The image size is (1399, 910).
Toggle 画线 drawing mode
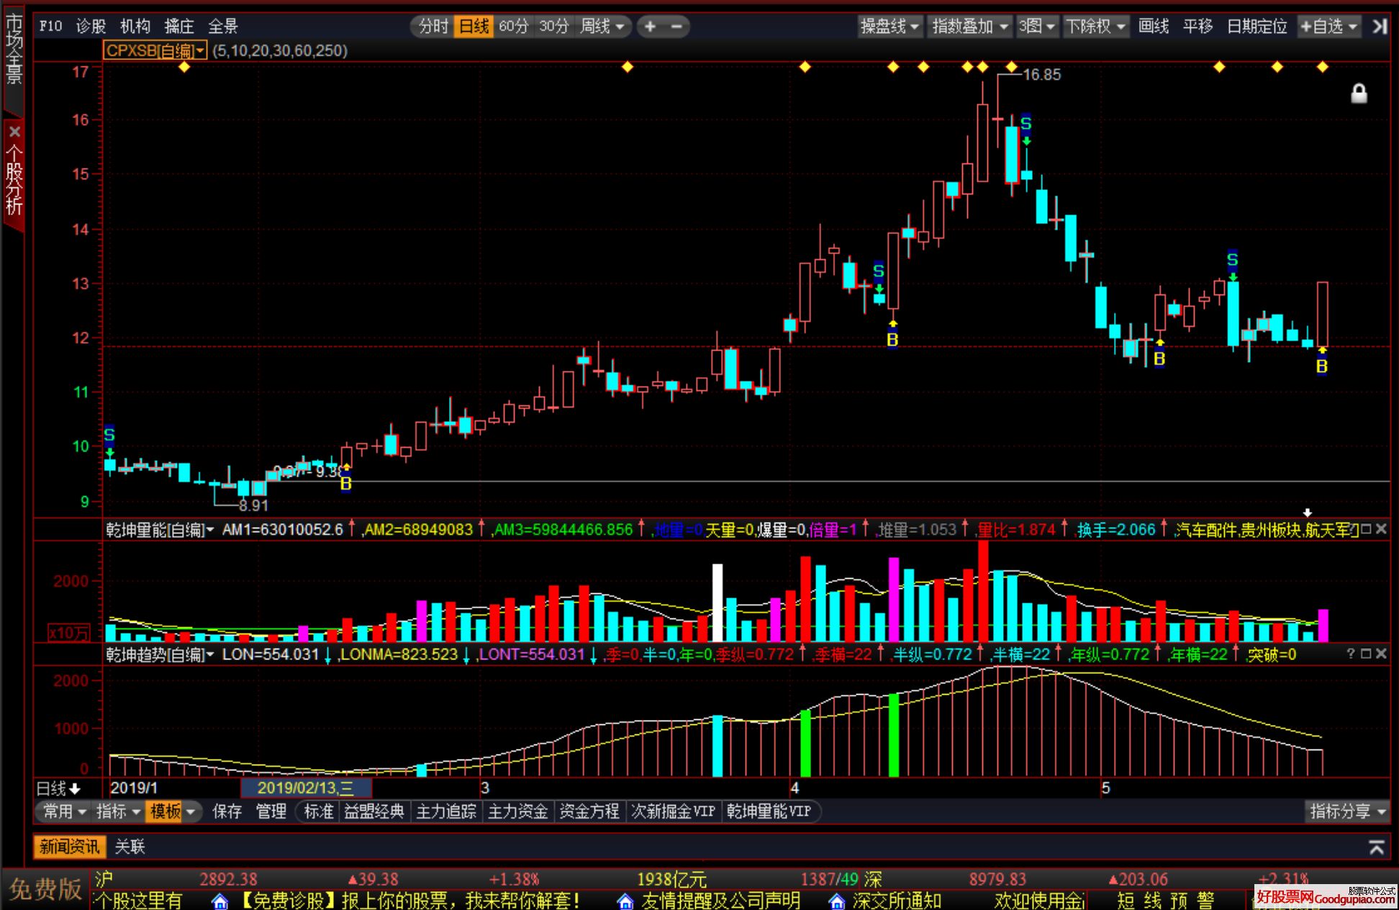[1154, 27]
